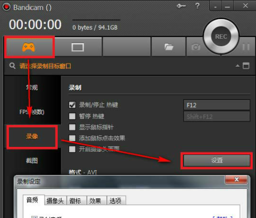Switch to the 摄像头 tab
The height and width of the screenshot is (218, 256).
point(55,200)
